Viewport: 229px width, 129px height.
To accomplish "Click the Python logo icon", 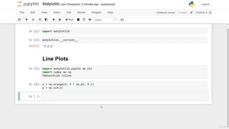I will [x=192, y=4].
